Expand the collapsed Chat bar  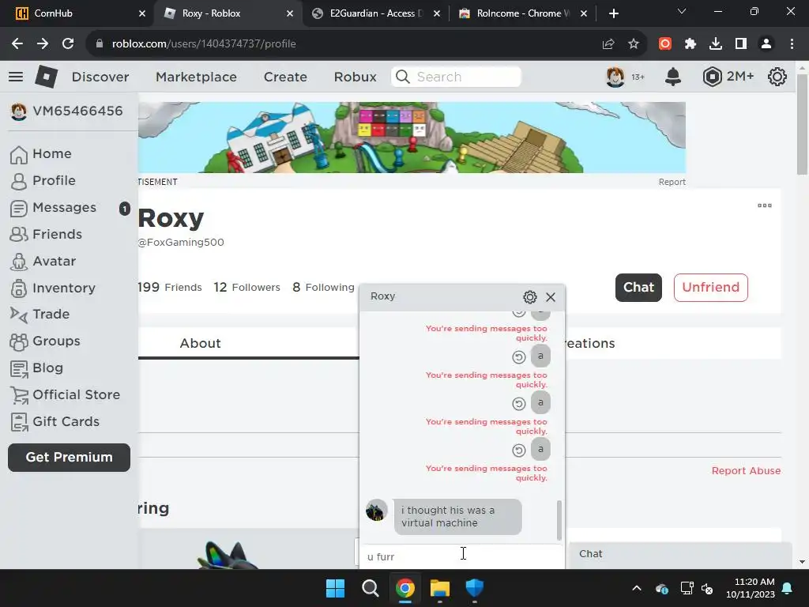click(x=680, y=554)
